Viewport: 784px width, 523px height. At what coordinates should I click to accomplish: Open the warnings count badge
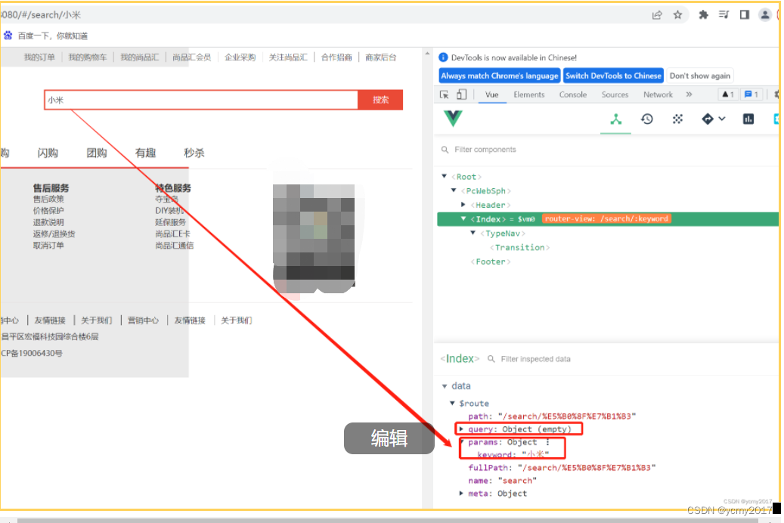click(x=728, y=94)
